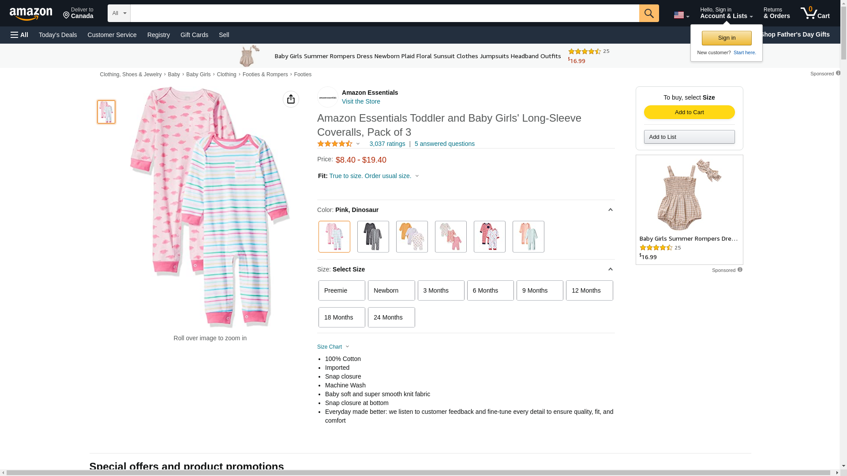Expand the star rating breakdown chevron
This screenshot has width=847, height=476.
coord(358,144)
